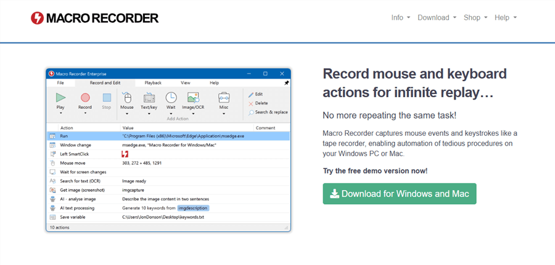Expand the Shop menu dropdown
This screenshot has height=265, width=555.
click(475, 17)
